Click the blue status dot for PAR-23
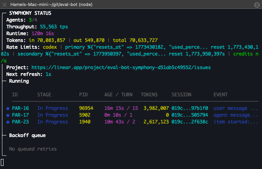This screenshot has height=169, width=262. coord(8,122)
